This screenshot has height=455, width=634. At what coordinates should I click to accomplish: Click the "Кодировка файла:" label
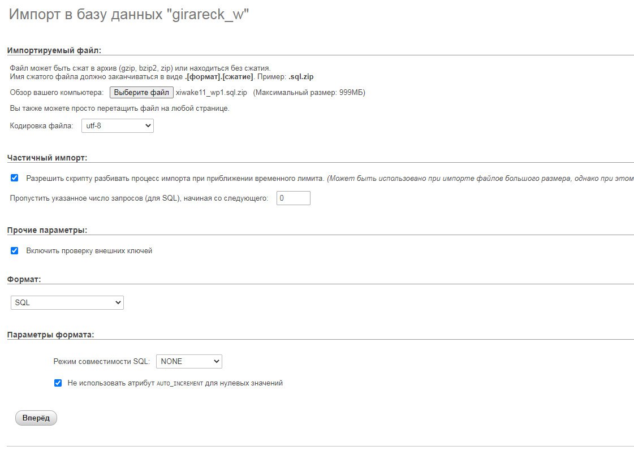click(x=42, y=125)
